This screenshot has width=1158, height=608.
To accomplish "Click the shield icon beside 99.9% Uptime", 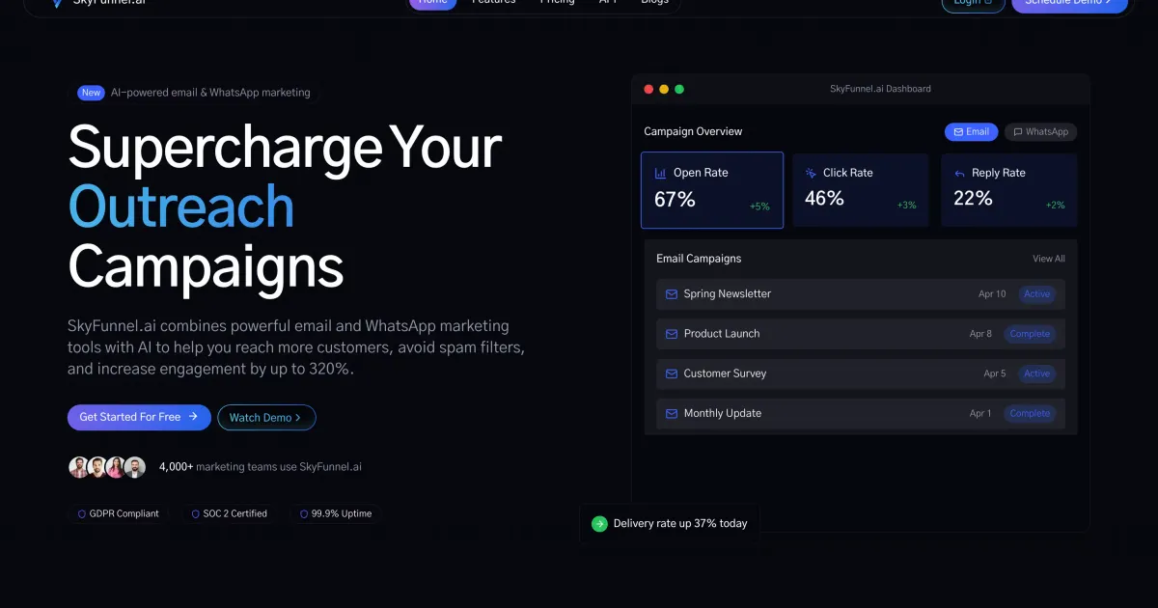I will [304, 514].
